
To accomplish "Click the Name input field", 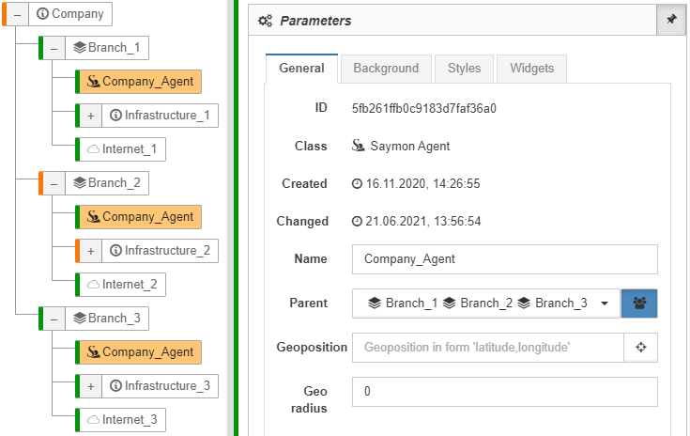I will [x=505, y=259].
